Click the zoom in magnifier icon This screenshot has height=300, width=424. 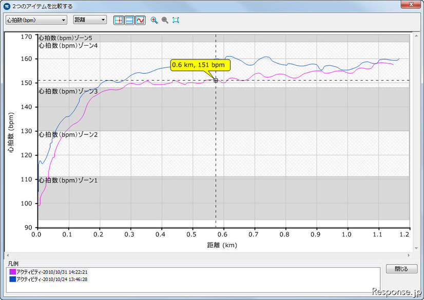[x=154, y=20]
